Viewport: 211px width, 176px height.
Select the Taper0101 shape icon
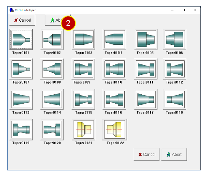[21, 40]
